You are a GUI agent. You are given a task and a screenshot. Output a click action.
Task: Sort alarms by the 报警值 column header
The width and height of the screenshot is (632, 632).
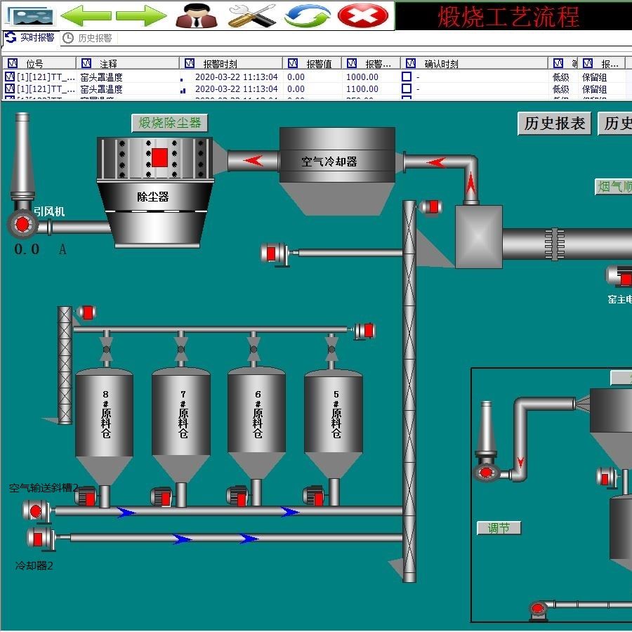click(312, 63)
